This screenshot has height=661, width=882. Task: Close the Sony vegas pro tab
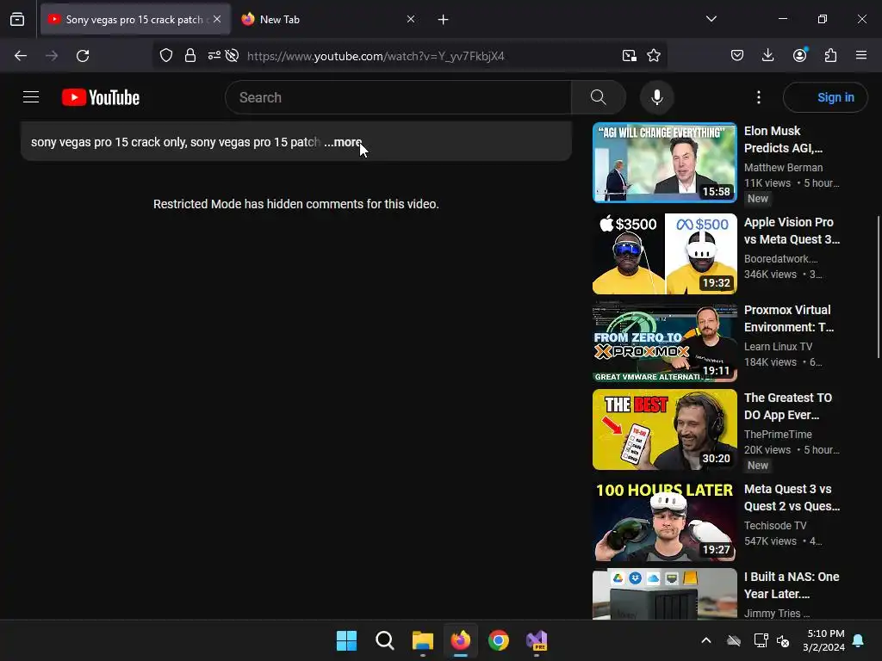tap(217, 19)
